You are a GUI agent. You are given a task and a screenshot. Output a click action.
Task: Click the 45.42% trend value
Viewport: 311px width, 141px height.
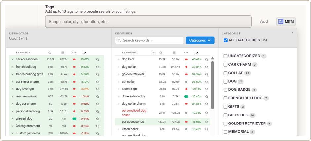[197, 59]
